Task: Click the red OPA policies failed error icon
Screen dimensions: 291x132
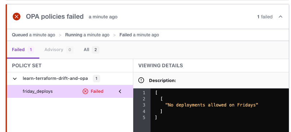Action: tap(17, 17)
